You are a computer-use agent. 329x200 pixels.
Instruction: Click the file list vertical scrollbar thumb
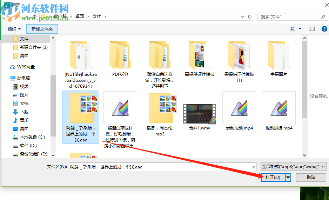(x=305, y=79)
